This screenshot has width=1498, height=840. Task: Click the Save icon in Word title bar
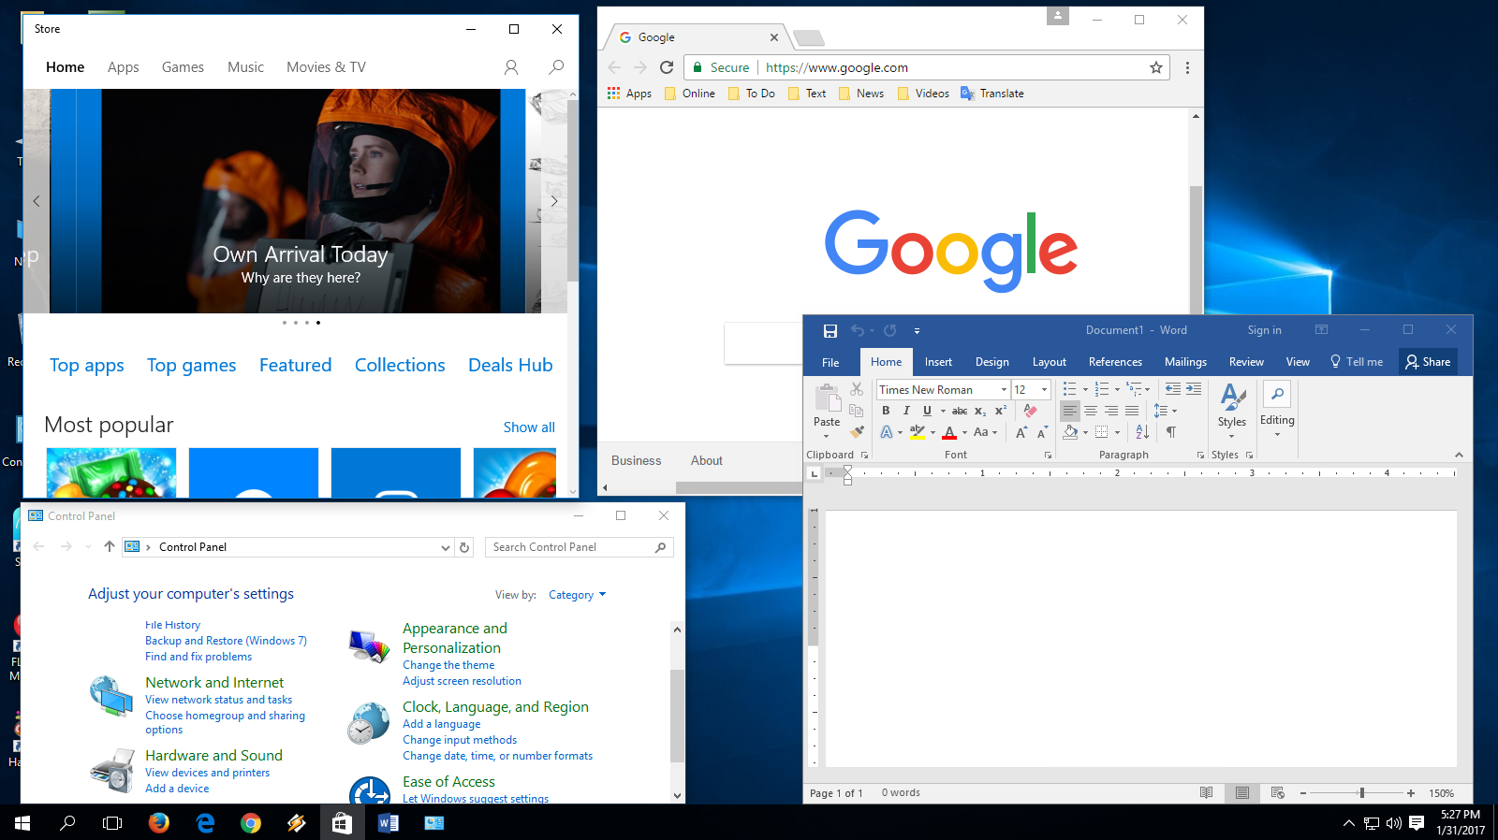click(x=830, y=330)
